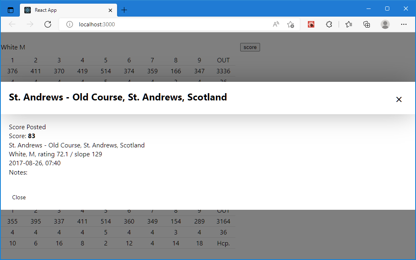
Task: Click the 370 yardage cell
Action: 59,71
